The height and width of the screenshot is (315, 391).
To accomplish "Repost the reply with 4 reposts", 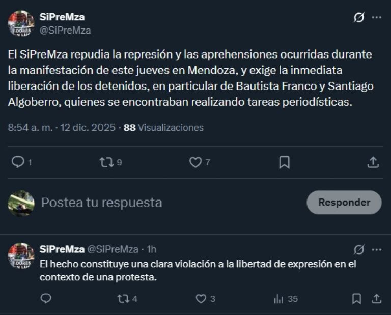I will 123,299.
